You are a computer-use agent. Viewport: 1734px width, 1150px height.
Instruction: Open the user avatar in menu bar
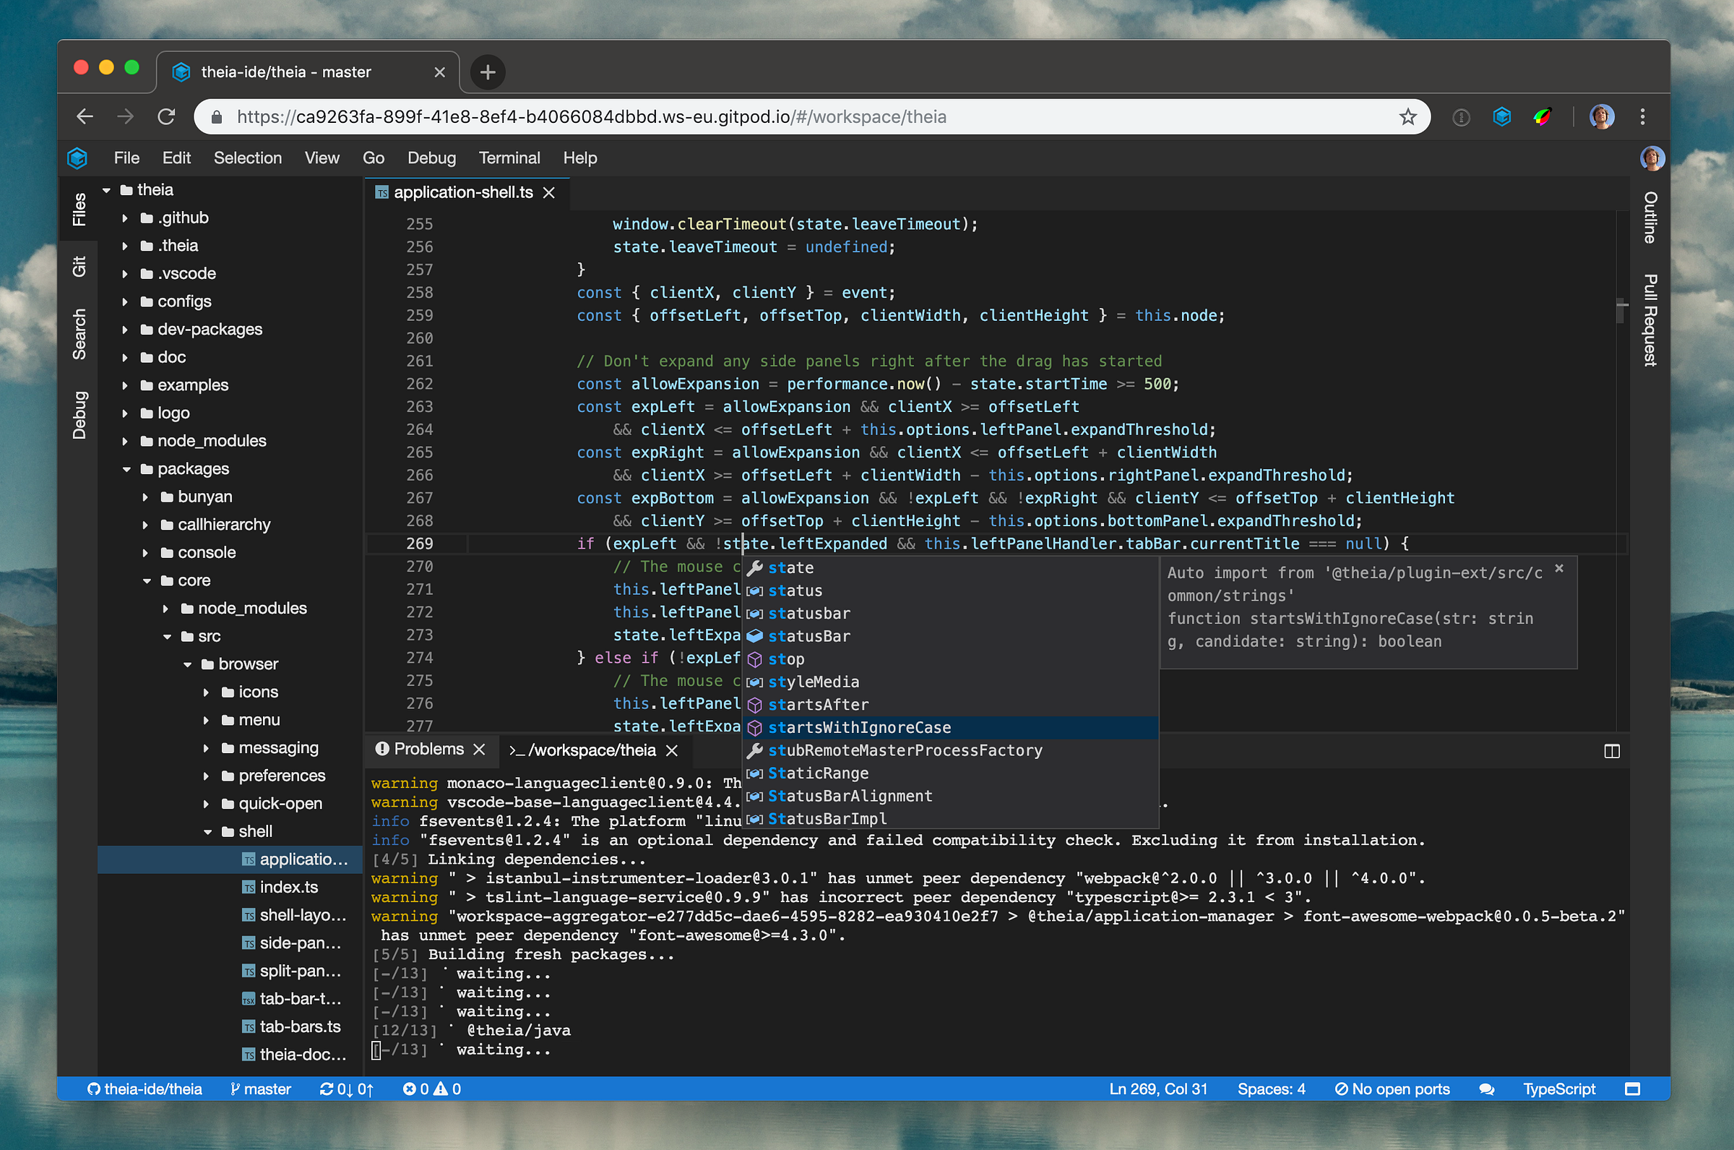click(1652, 158)
